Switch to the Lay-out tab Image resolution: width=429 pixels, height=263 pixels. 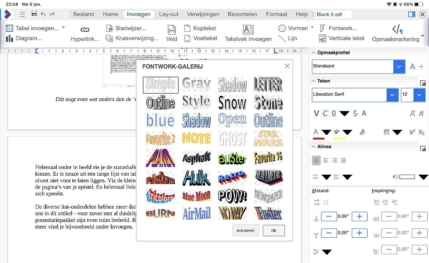point(169,14)
